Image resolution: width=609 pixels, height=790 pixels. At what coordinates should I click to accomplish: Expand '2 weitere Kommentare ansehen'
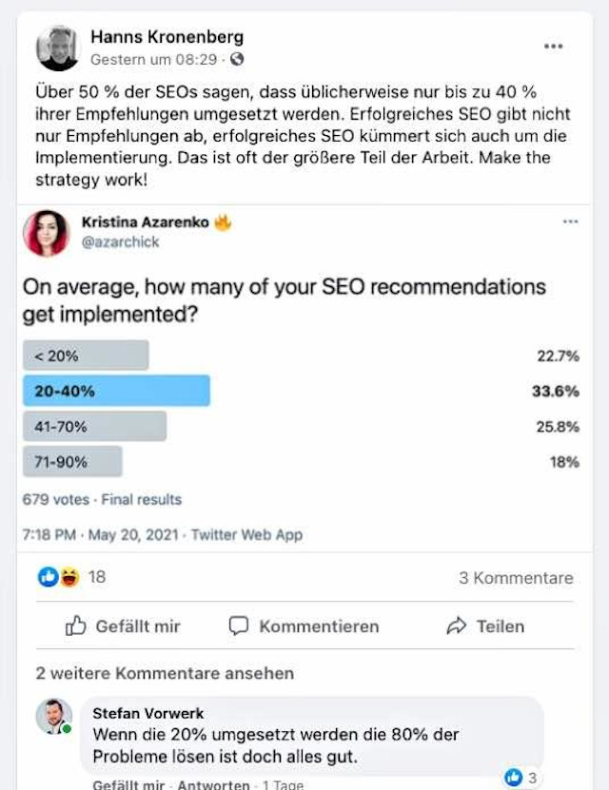[x=165, y=673]
